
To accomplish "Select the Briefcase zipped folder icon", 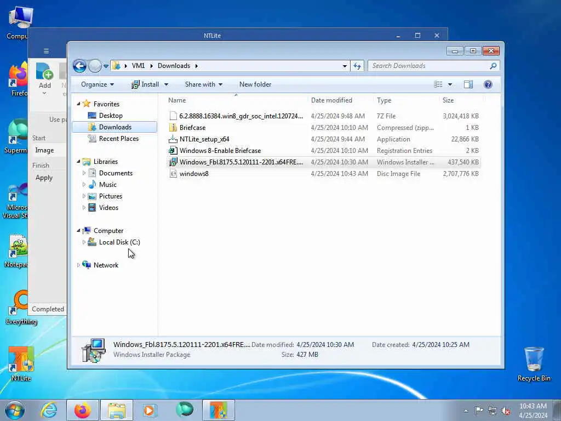I will point(173,127).
